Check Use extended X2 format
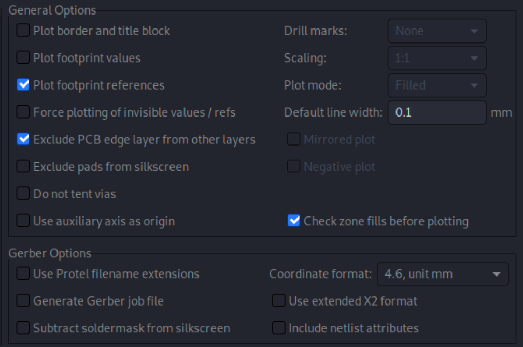This screenshot has width=523, height=347. pos(279,301)
